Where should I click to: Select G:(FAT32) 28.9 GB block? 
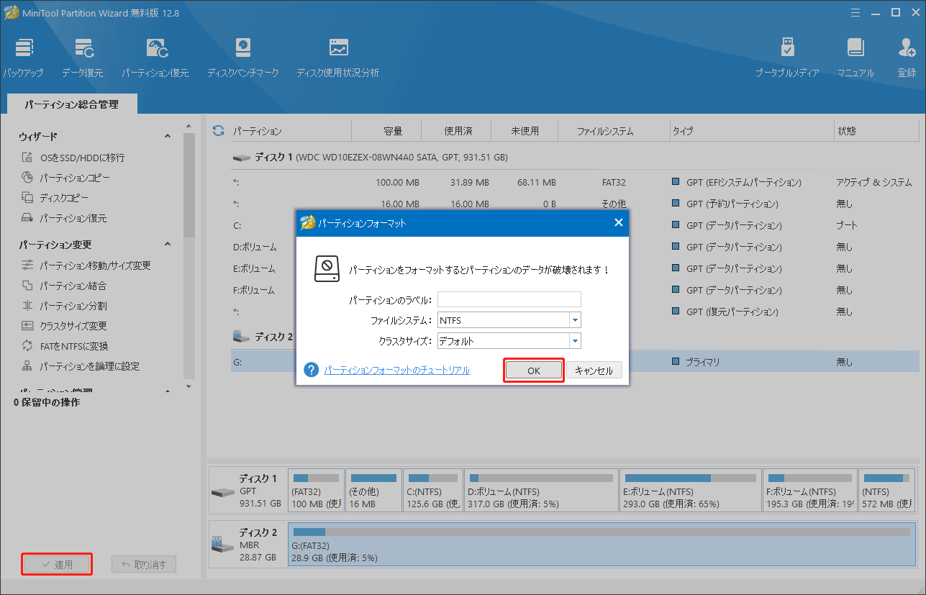coord(602,544)
